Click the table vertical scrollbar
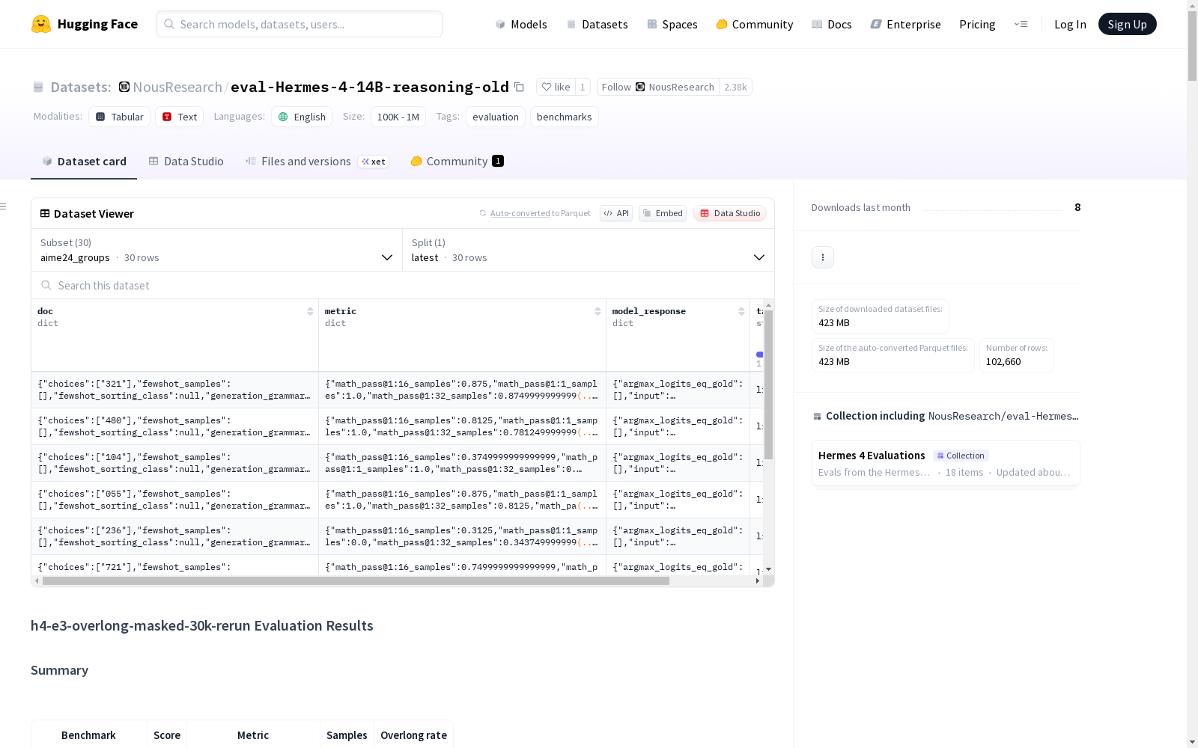This screenshot has width=1198, height=748. click(768, 384)
